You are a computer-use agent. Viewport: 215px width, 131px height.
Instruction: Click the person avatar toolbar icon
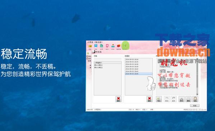point(113,46)
